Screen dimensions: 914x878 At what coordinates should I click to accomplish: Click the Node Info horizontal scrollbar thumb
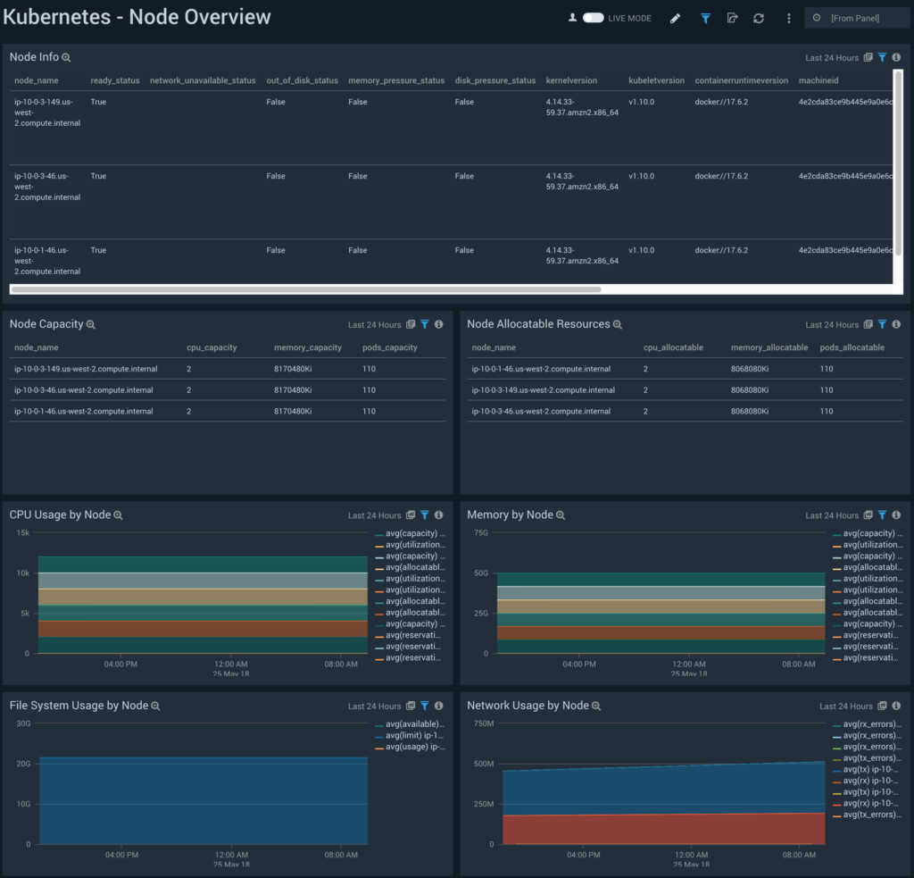point(306,289)
